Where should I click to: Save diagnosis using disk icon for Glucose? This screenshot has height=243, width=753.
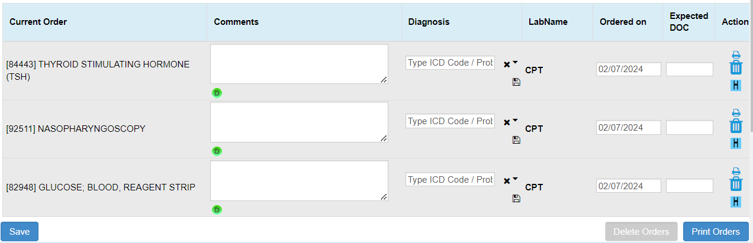pos(516,199)
